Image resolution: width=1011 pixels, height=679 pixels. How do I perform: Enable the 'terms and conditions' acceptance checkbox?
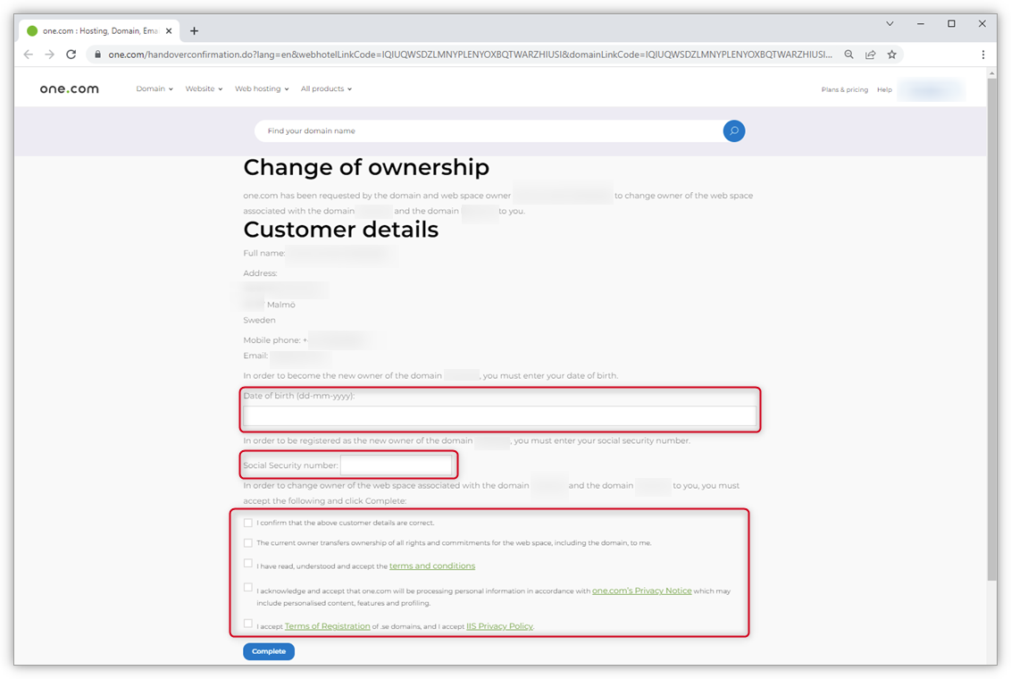pyautogui.click(x=247, y=563)
